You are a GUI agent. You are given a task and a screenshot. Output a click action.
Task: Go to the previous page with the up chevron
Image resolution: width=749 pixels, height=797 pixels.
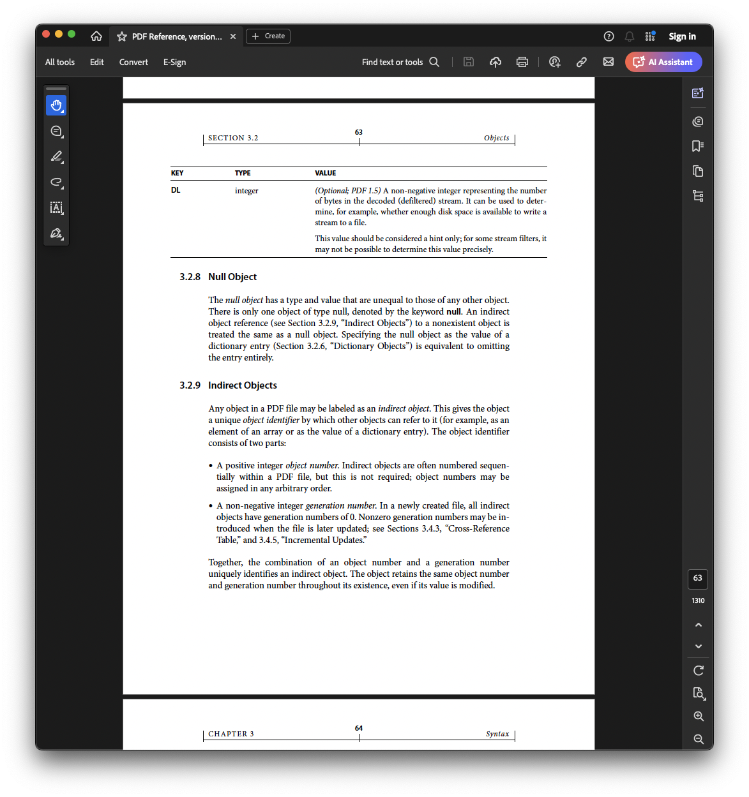698,624
